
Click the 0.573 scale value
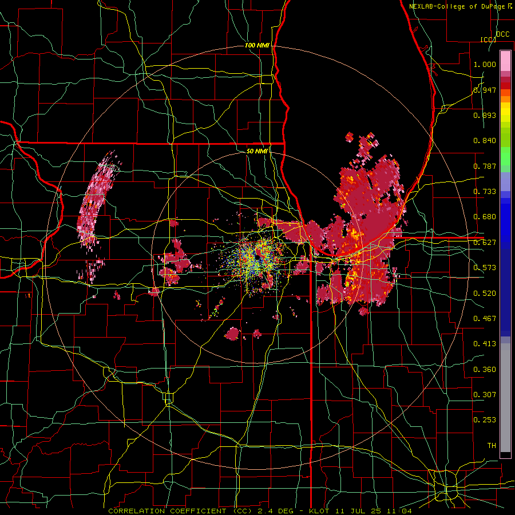485,268
